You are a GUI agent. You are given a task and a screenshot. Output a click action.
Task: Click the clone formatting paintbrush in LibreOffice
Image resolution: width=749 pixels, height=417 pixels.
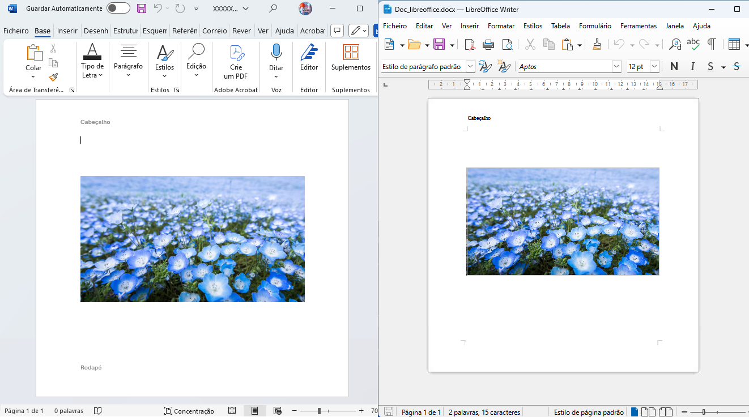(597, 44)
